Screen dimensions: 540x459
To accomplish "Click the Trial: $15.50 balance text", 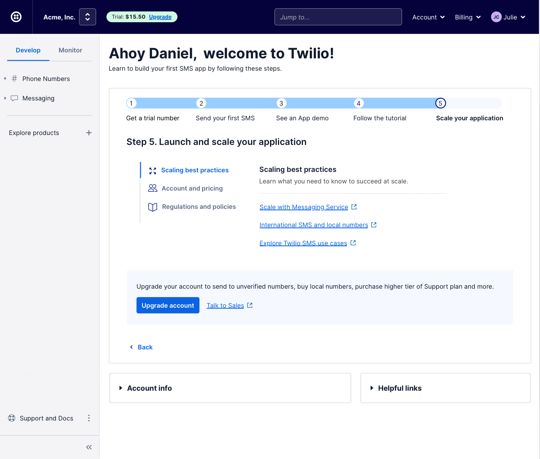I will click(129, 17).
